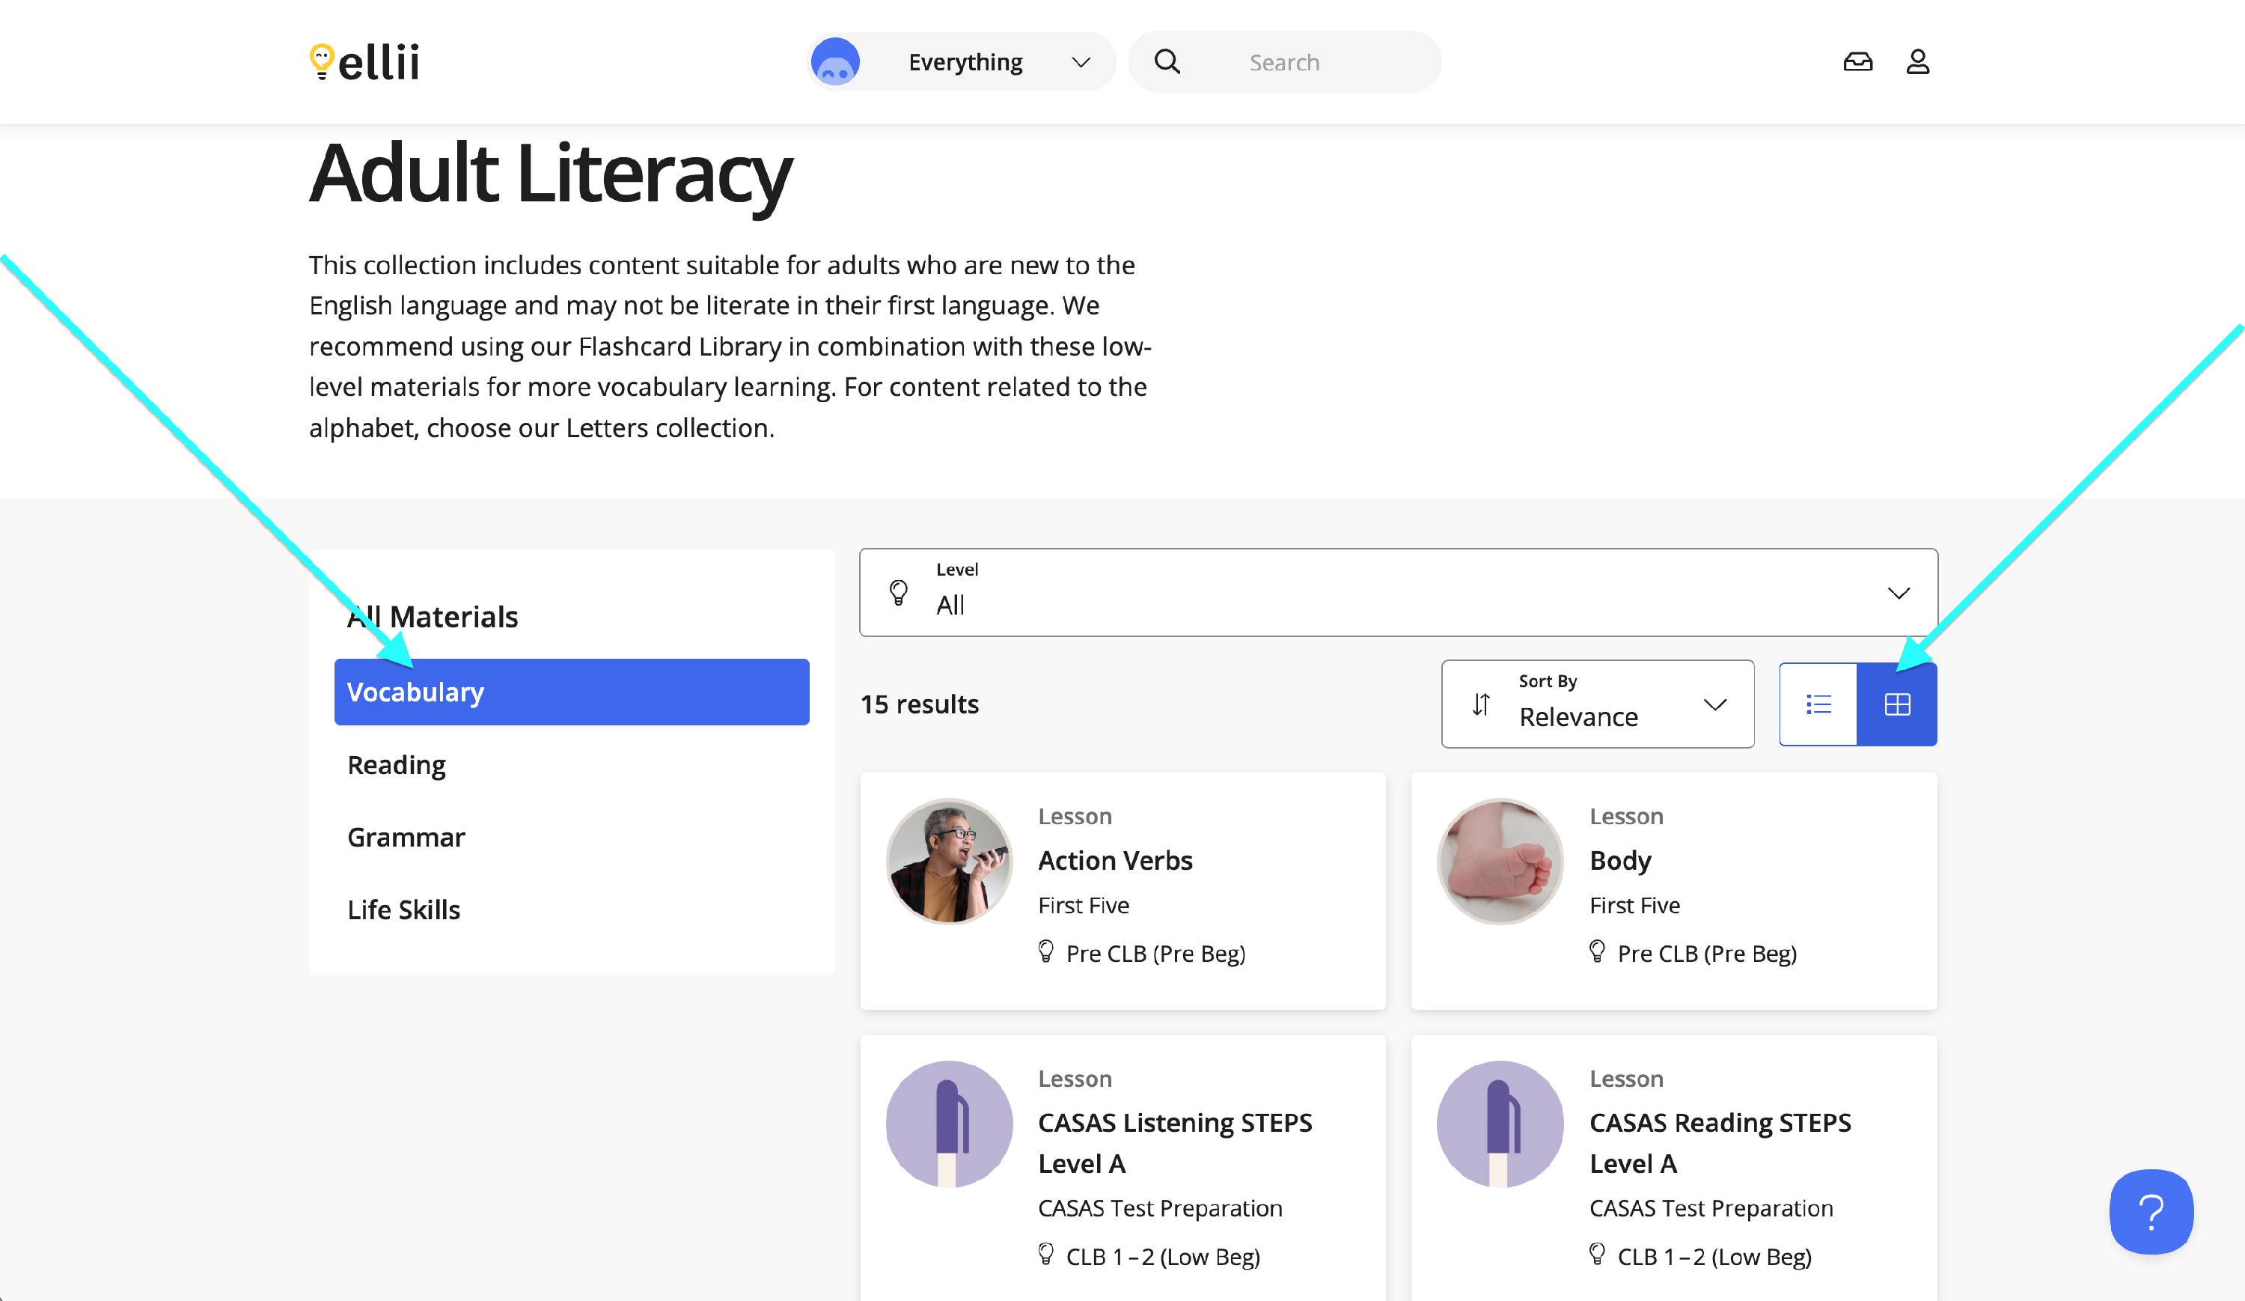
Task: Click the sort arrows icon
Action: point(1481,705)
